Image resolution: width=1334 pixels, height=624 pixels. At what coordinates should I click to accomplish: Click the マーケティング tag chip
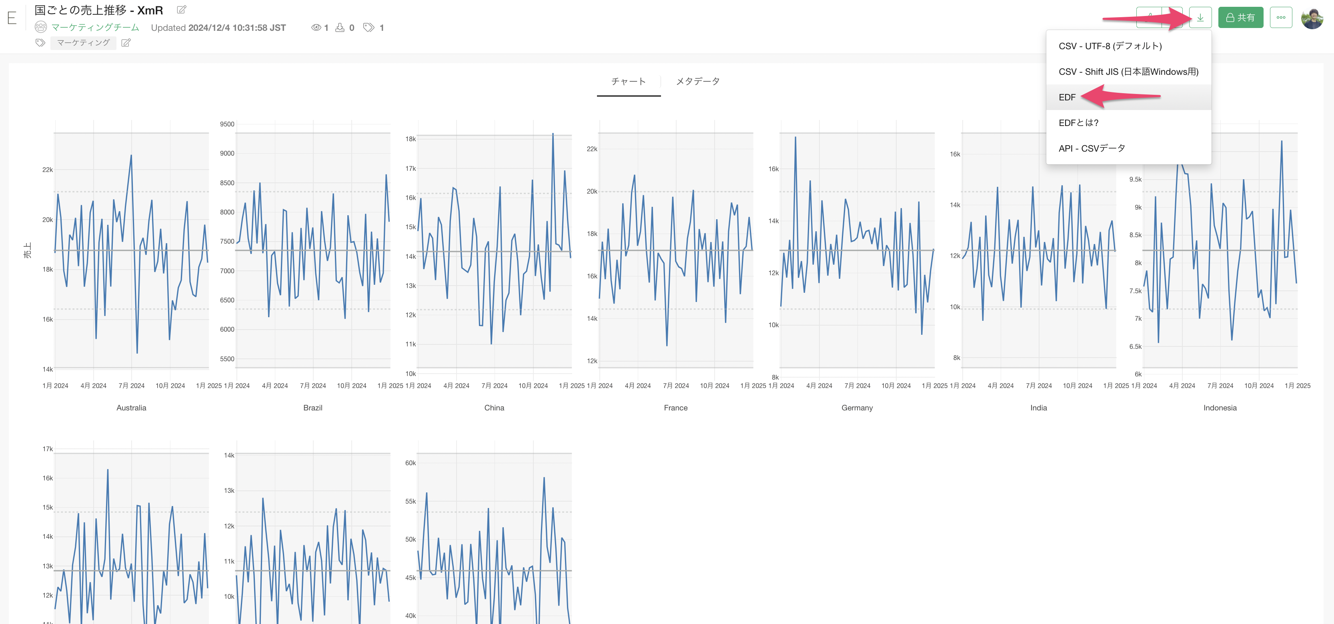pyautogui.click(x=83, y=43)
